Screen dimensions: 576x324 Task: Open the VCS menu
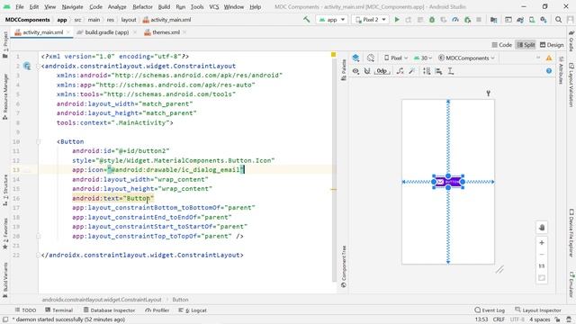214,6
